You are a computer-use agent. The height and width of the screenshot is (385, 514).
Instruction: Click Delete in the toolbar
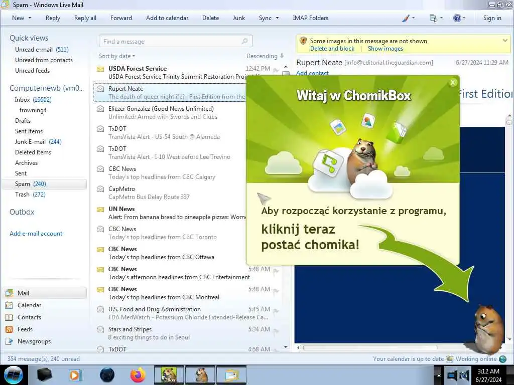210,18
